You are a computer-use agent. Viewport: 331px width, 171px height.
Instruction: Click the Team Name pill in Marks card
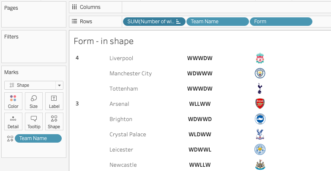(x=38, y=138)
